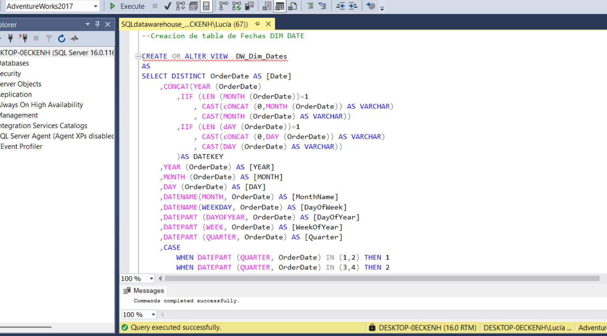Switch to the Messages tab
Screen dimensions: 607x336
(x=148, y=291)
